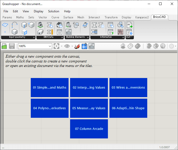This screenshot has height=150, width=178.
Task: Open the File menu
Action: (x=6, y=11)
